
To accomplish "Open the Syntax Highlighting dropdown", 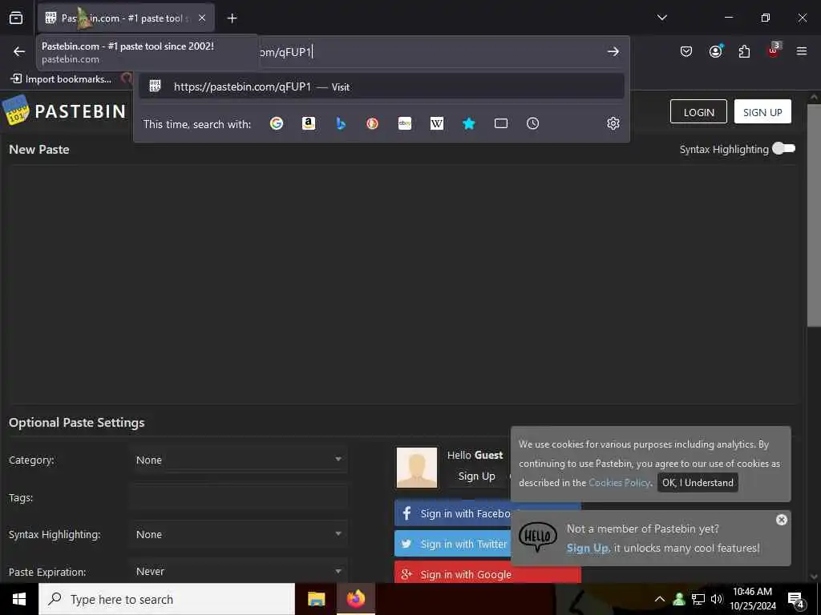I will [238, 534].
